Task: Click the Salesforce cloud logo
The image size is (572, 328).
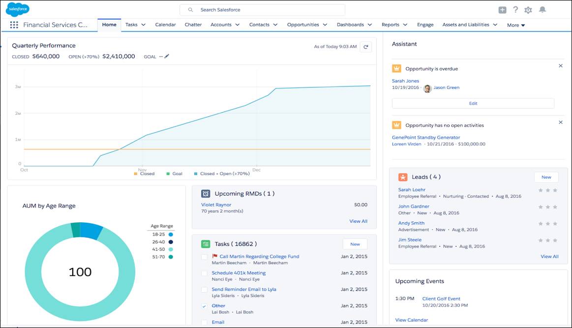Action: (17, 9)
